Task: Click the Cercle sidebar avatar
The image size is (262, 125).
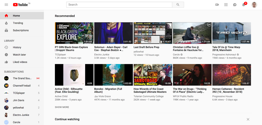Action: (x=6, y=122)
